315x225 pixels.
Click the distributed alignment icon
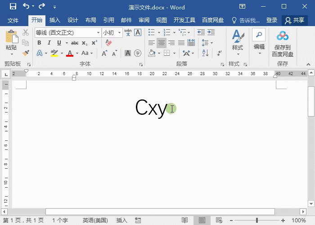coord(191,43)
